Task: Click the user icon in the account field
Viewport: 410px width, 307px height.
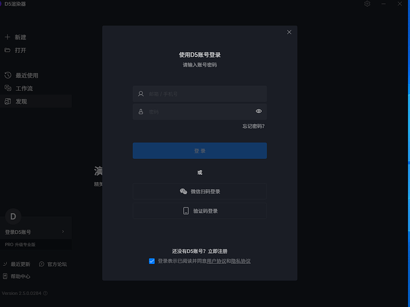Action: [141, 94]
